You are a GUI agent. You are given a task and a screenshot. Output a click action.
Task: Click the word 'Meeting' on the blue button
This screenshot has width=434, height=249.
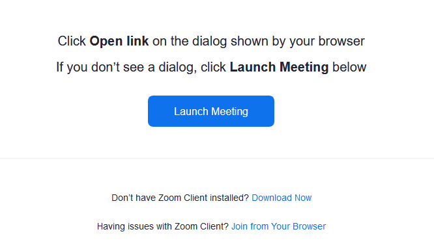[230, 112]
